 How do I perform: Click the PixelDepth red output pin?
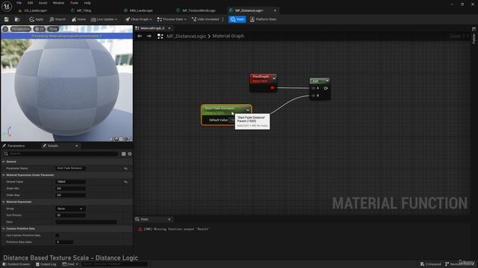(273, 88)
